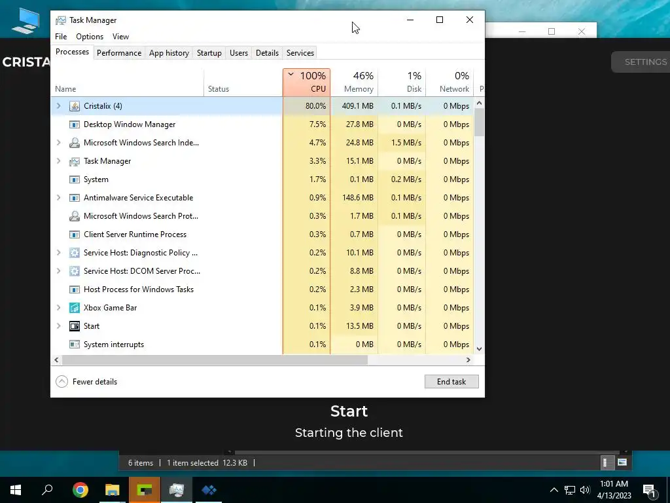Expand the Start process row
670x503 pixels.
coord(59,326)
